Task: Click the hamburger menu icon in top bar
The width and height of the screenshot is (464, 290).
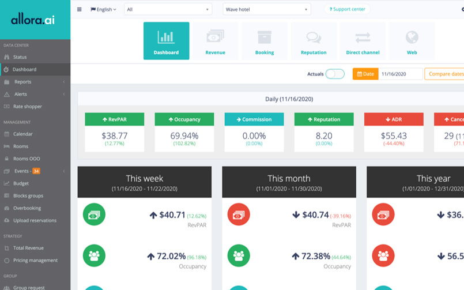Action: click(x=80, y=9)
